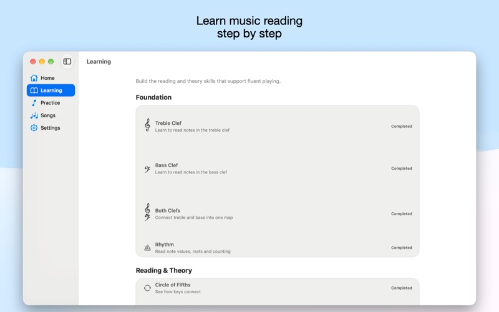Open the Circle of Fifths lesson title

173,285
